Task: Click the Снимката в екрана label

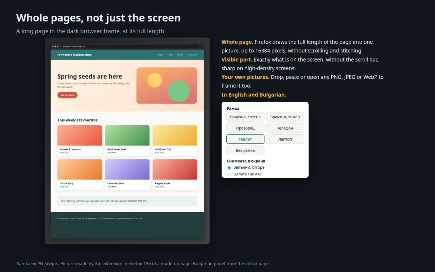Action: pyautogui.click(x=246, y=161)
